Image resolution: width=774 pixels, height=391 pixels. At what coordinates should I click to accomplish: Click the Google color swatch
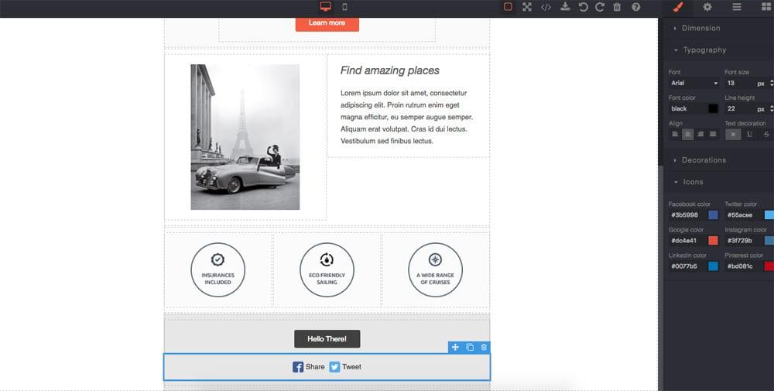pyautogui.click(x=713, y=241)
